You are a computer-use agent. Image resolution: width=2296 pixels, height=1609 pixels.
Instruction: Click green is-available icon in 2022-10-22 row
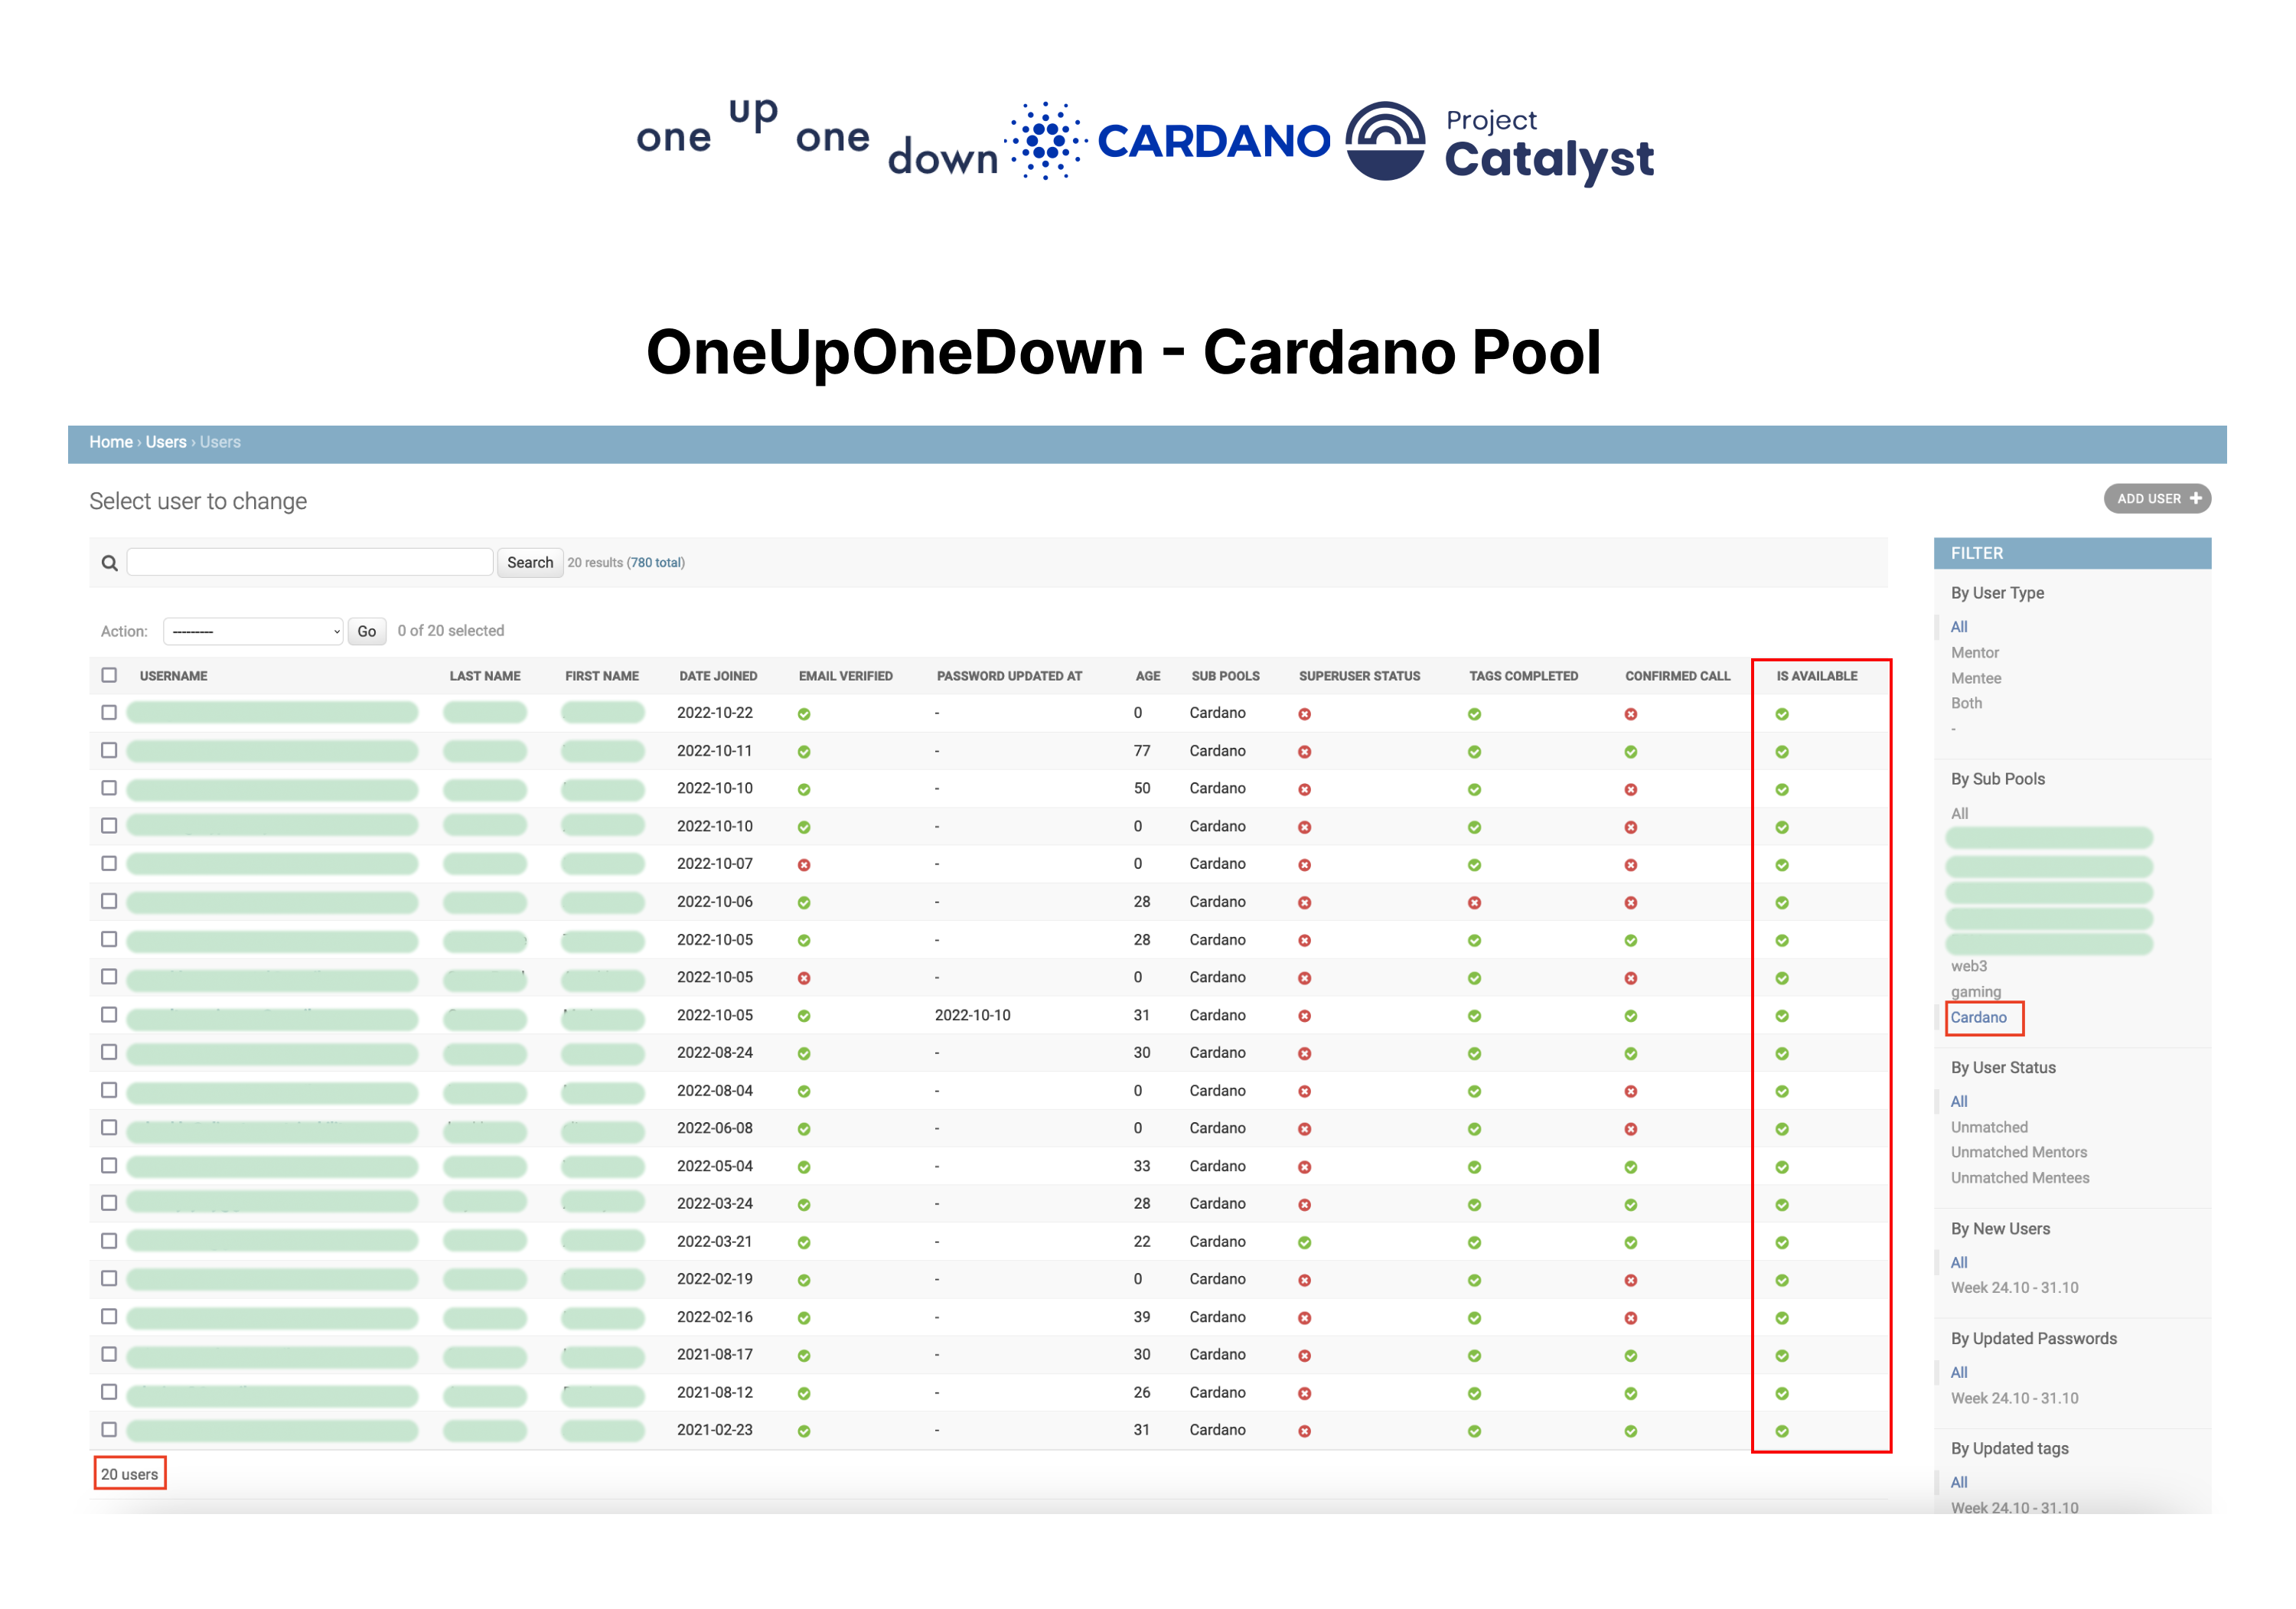1782,714
